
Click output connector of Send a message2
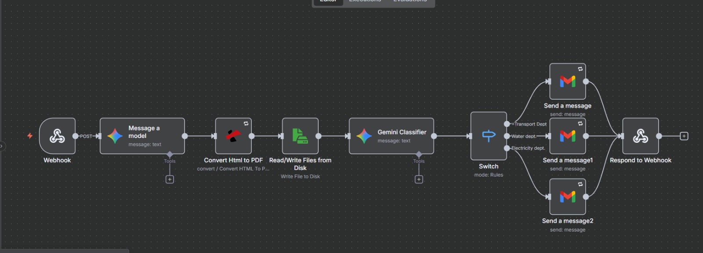[x=586, y=196]
